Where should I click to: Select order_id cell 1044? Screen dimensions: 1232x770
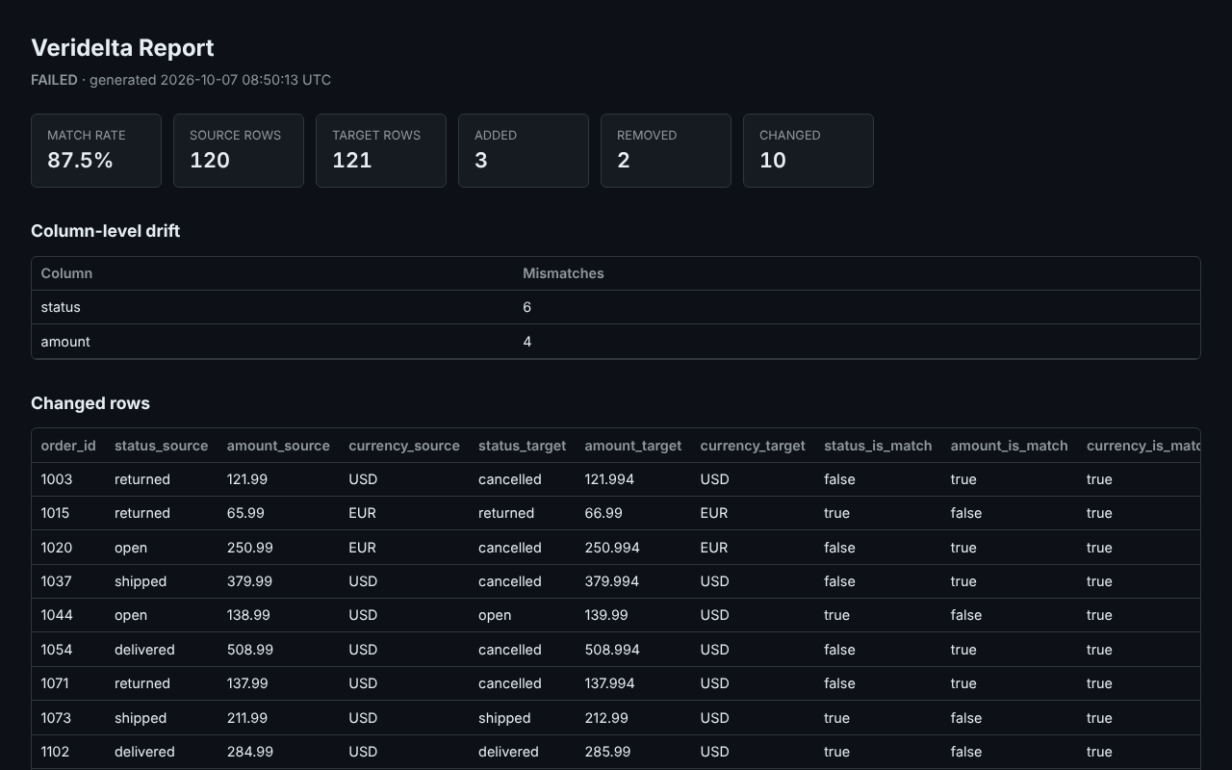coord(57,615)
